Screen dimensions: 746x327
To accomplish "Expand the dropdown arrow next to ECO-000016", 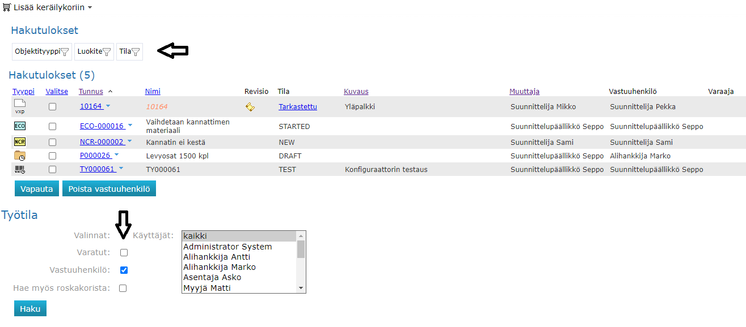I will click(x=129, y=126).
